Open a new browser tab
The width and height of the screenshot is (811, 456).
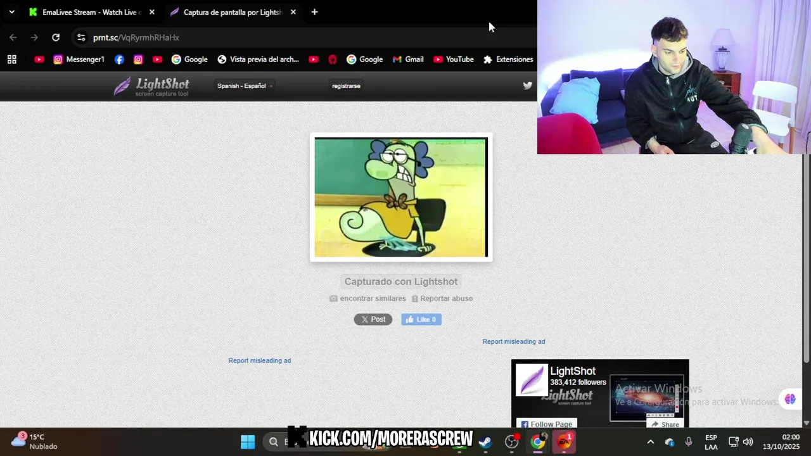coord(314,12)
